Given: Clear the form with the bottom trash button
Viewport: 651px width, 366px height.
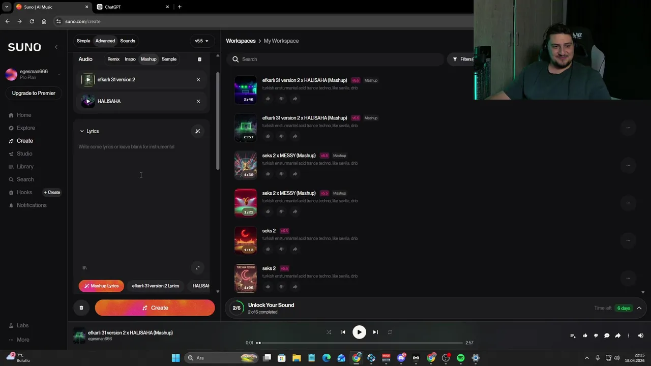Looking at the screenshot, I should (81, 308).
